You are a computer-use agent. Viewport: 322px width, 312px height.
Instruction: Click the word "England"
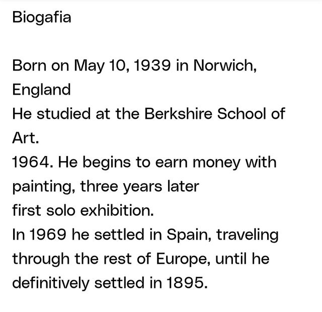[41, 90]
